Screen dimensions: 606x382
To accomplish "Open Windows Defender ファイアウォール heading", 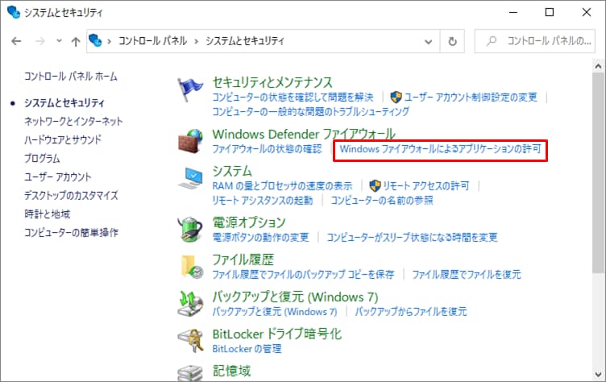I will 304,134.
